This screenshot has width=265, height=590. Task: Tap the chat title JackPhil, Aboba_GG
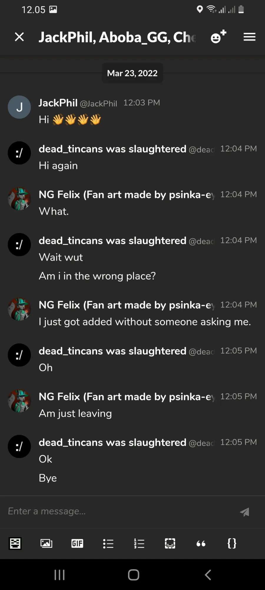(117, 37)
